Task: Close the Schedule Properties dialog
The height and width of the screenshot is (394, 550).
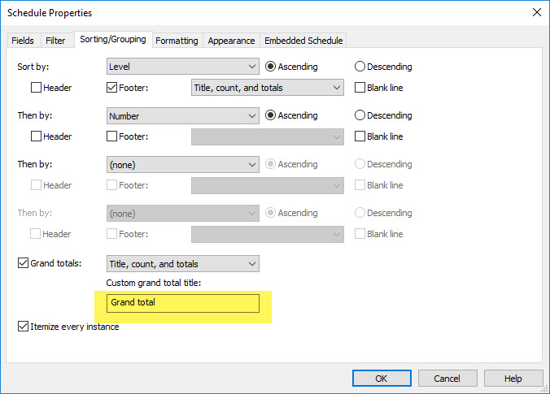Action: coord(536,13)
